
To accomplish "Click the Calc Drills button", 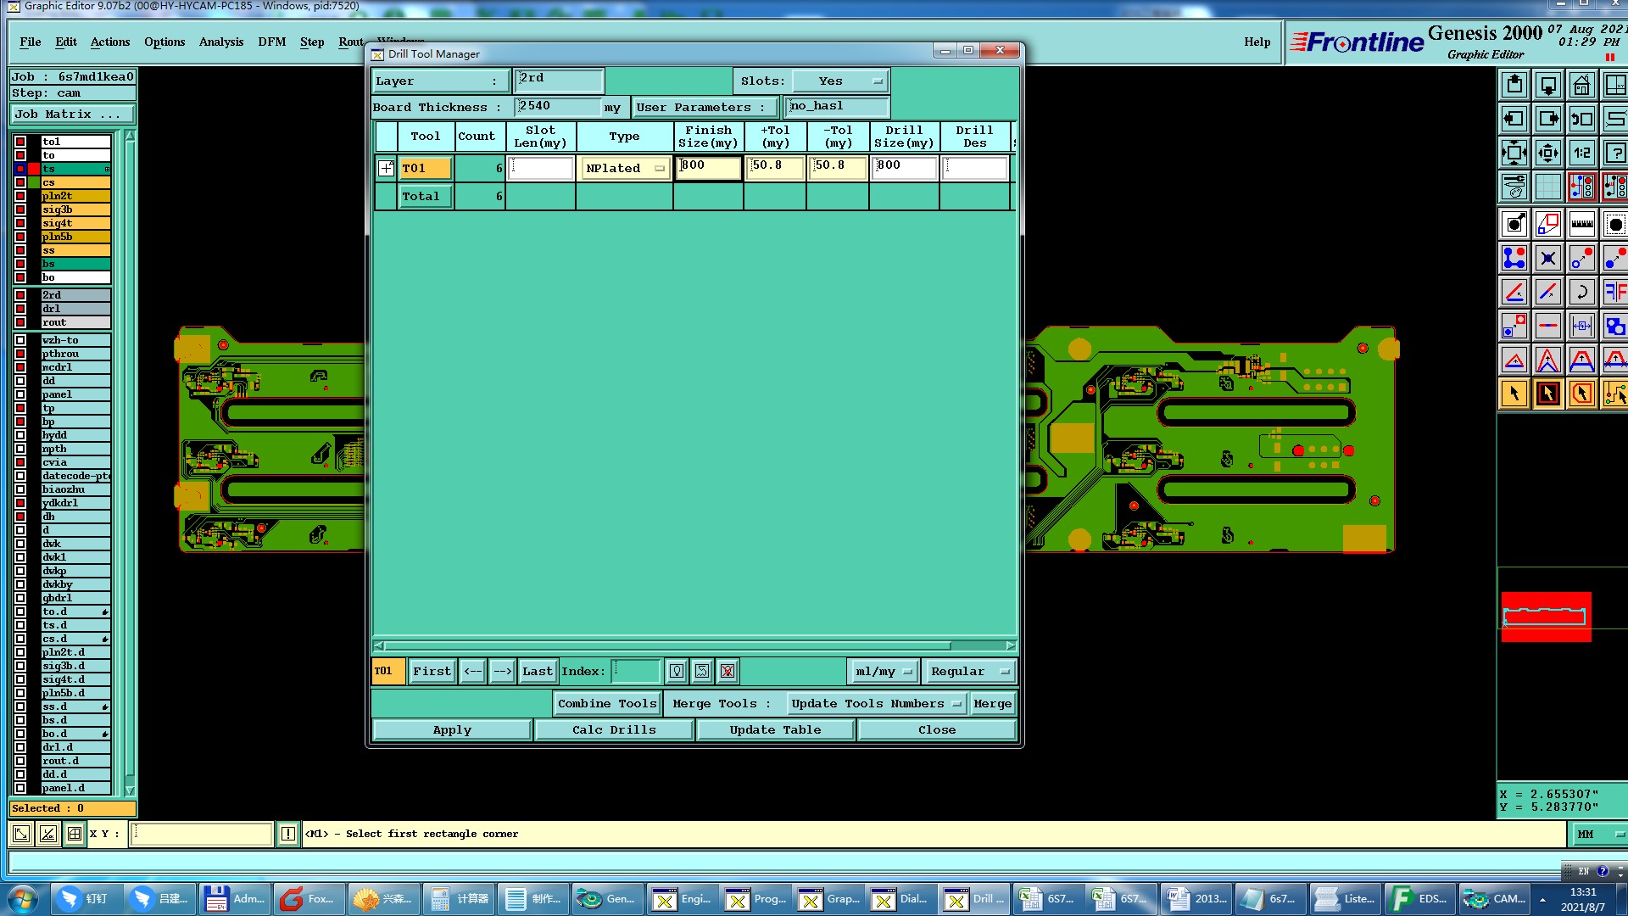I will click(614, 730).
